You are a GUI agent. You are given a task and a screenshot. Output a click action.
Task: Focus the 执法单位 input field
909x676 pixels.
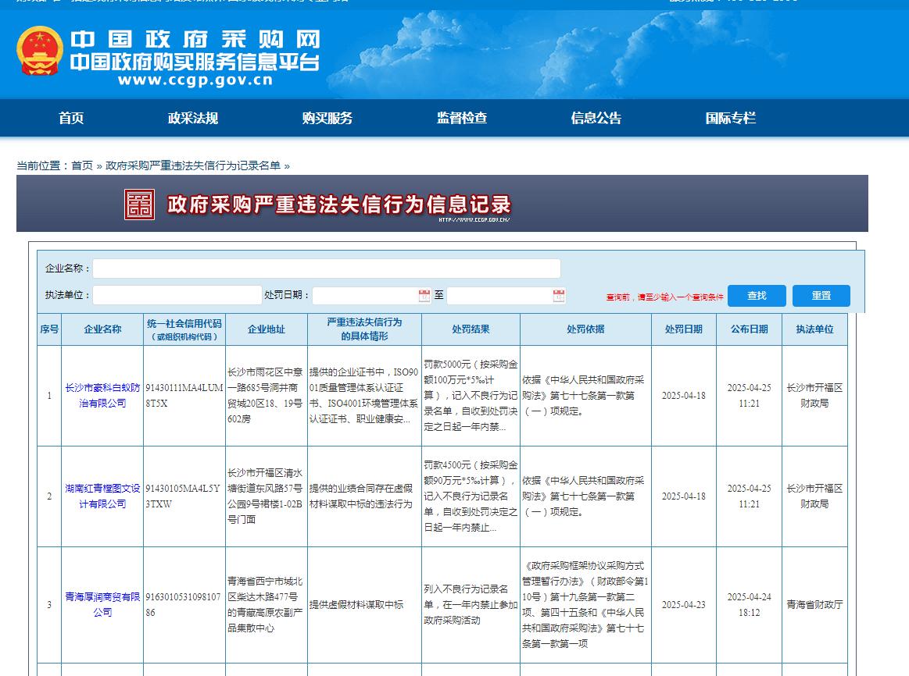177,295
